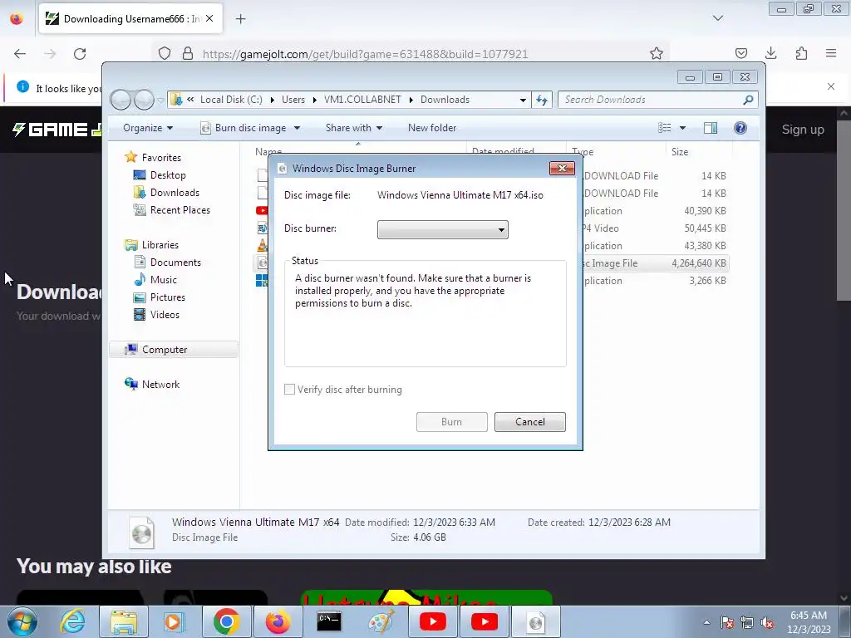Open the Windows Start menu
Viewport: 851px width, 638px height.
22,621
